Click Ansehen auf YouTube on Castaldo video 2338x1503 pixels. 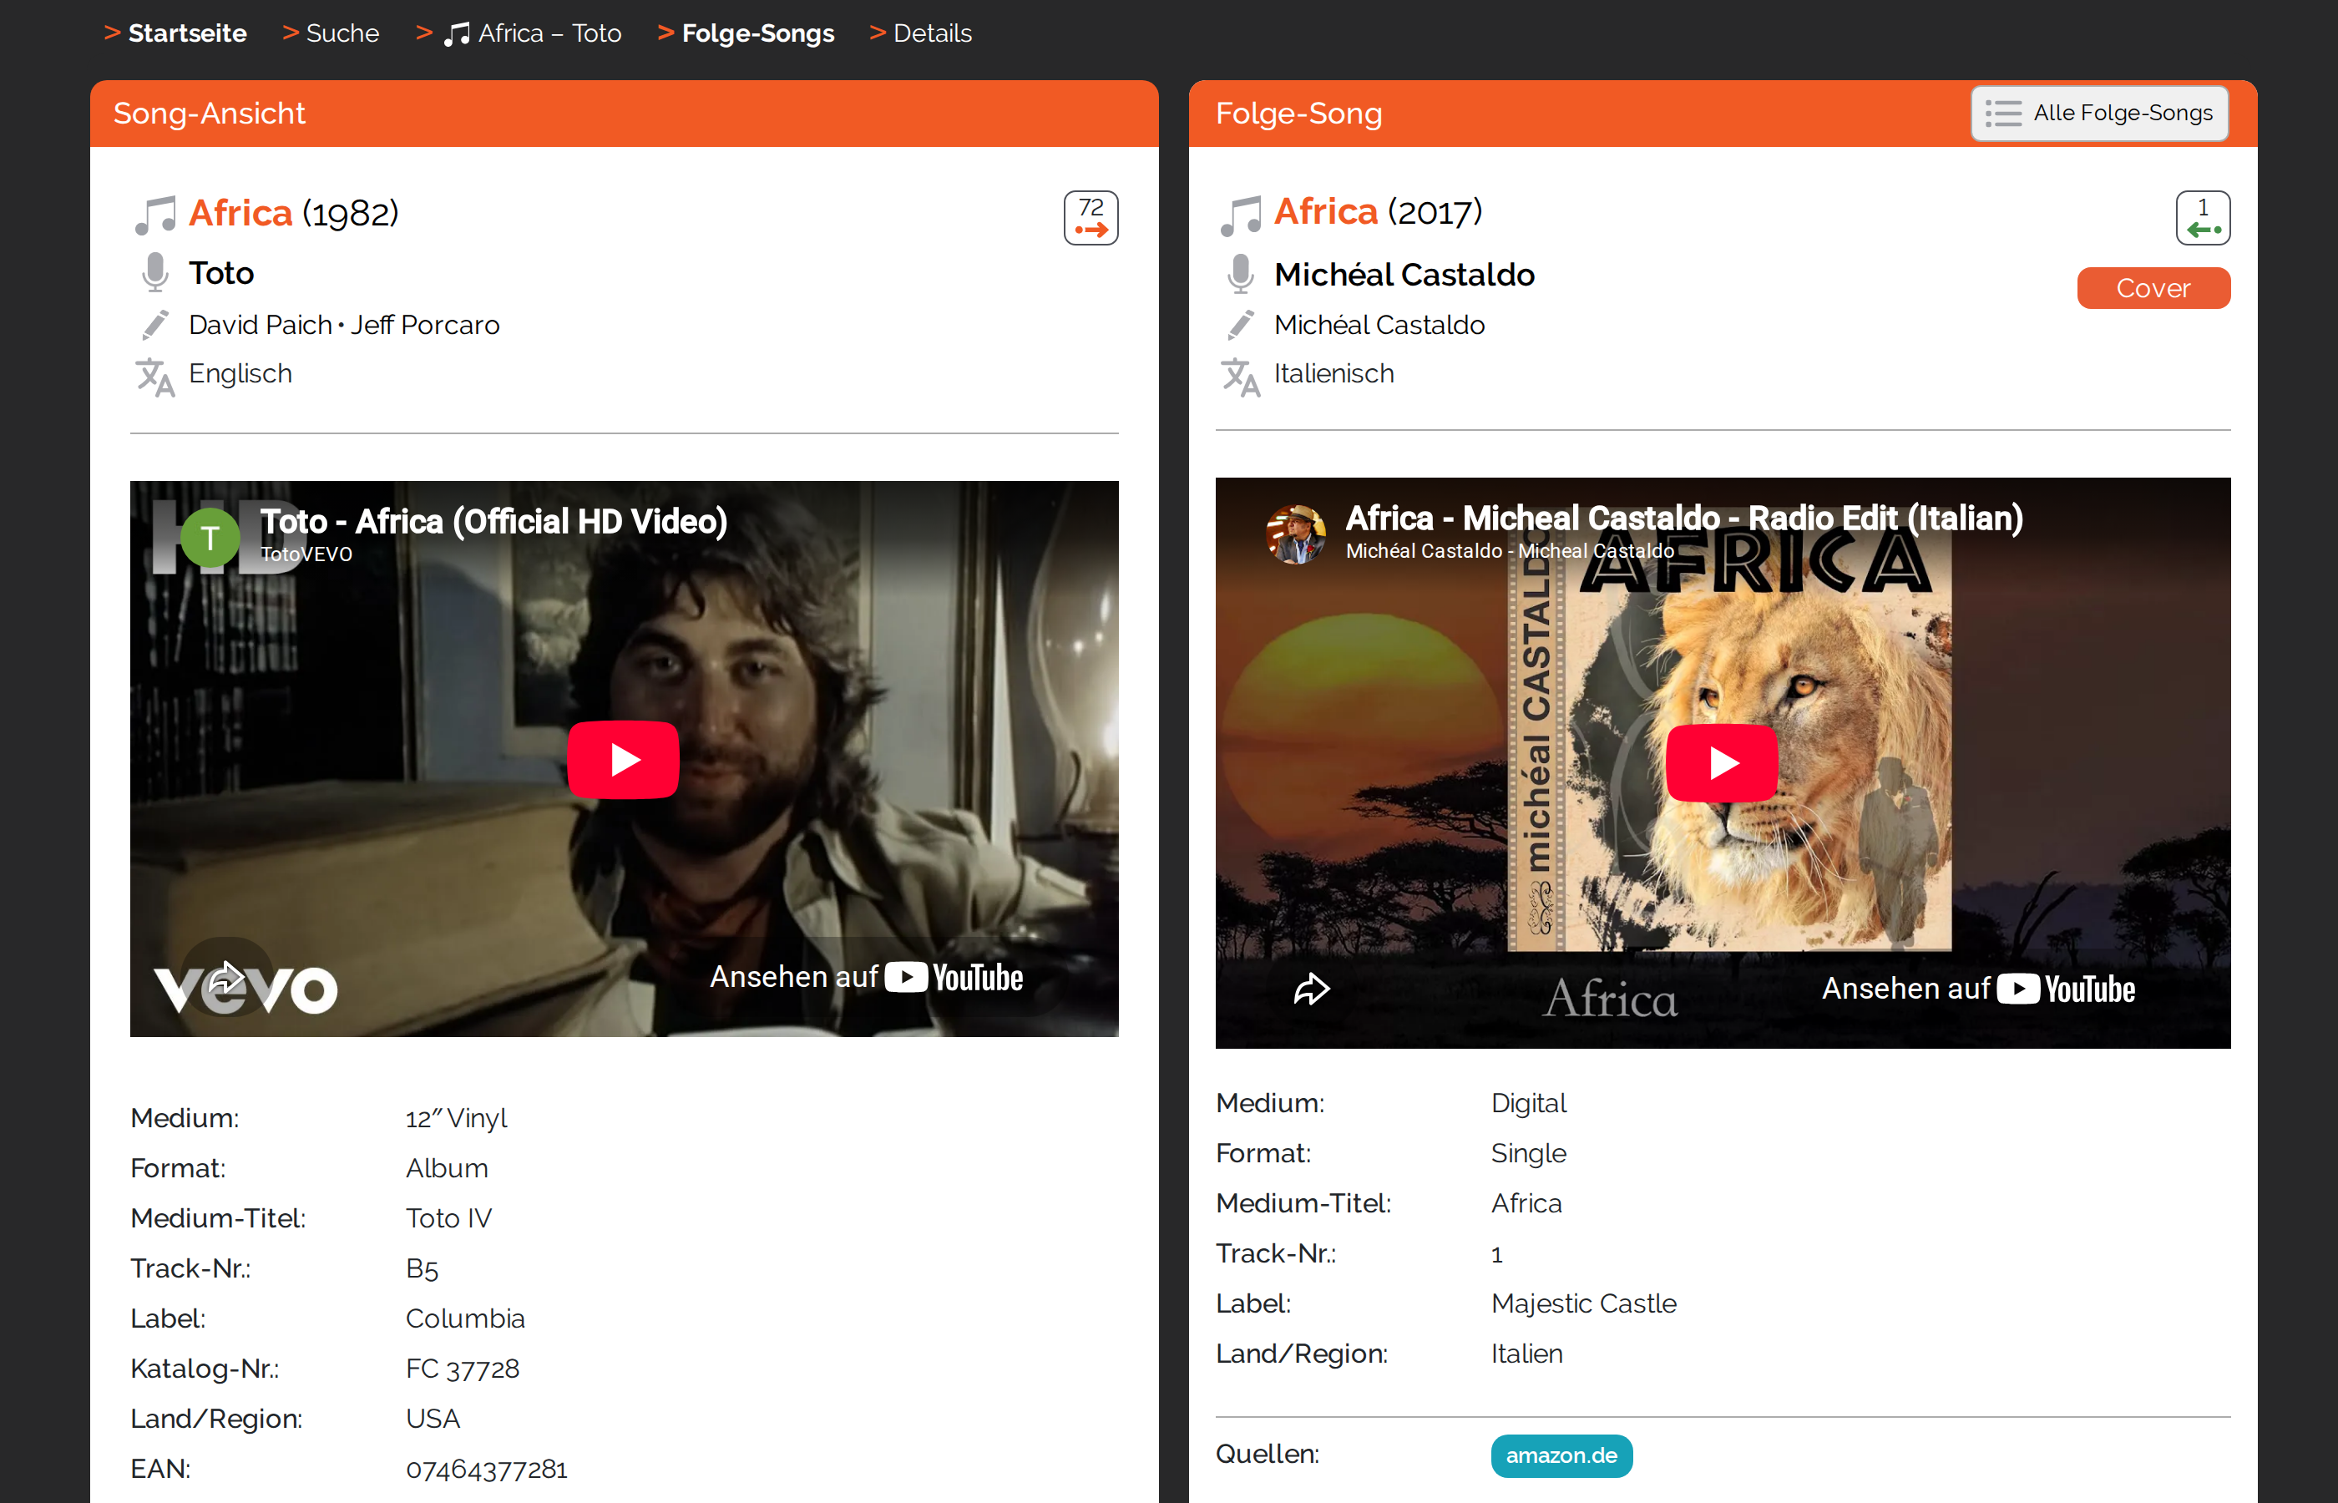1978,989
